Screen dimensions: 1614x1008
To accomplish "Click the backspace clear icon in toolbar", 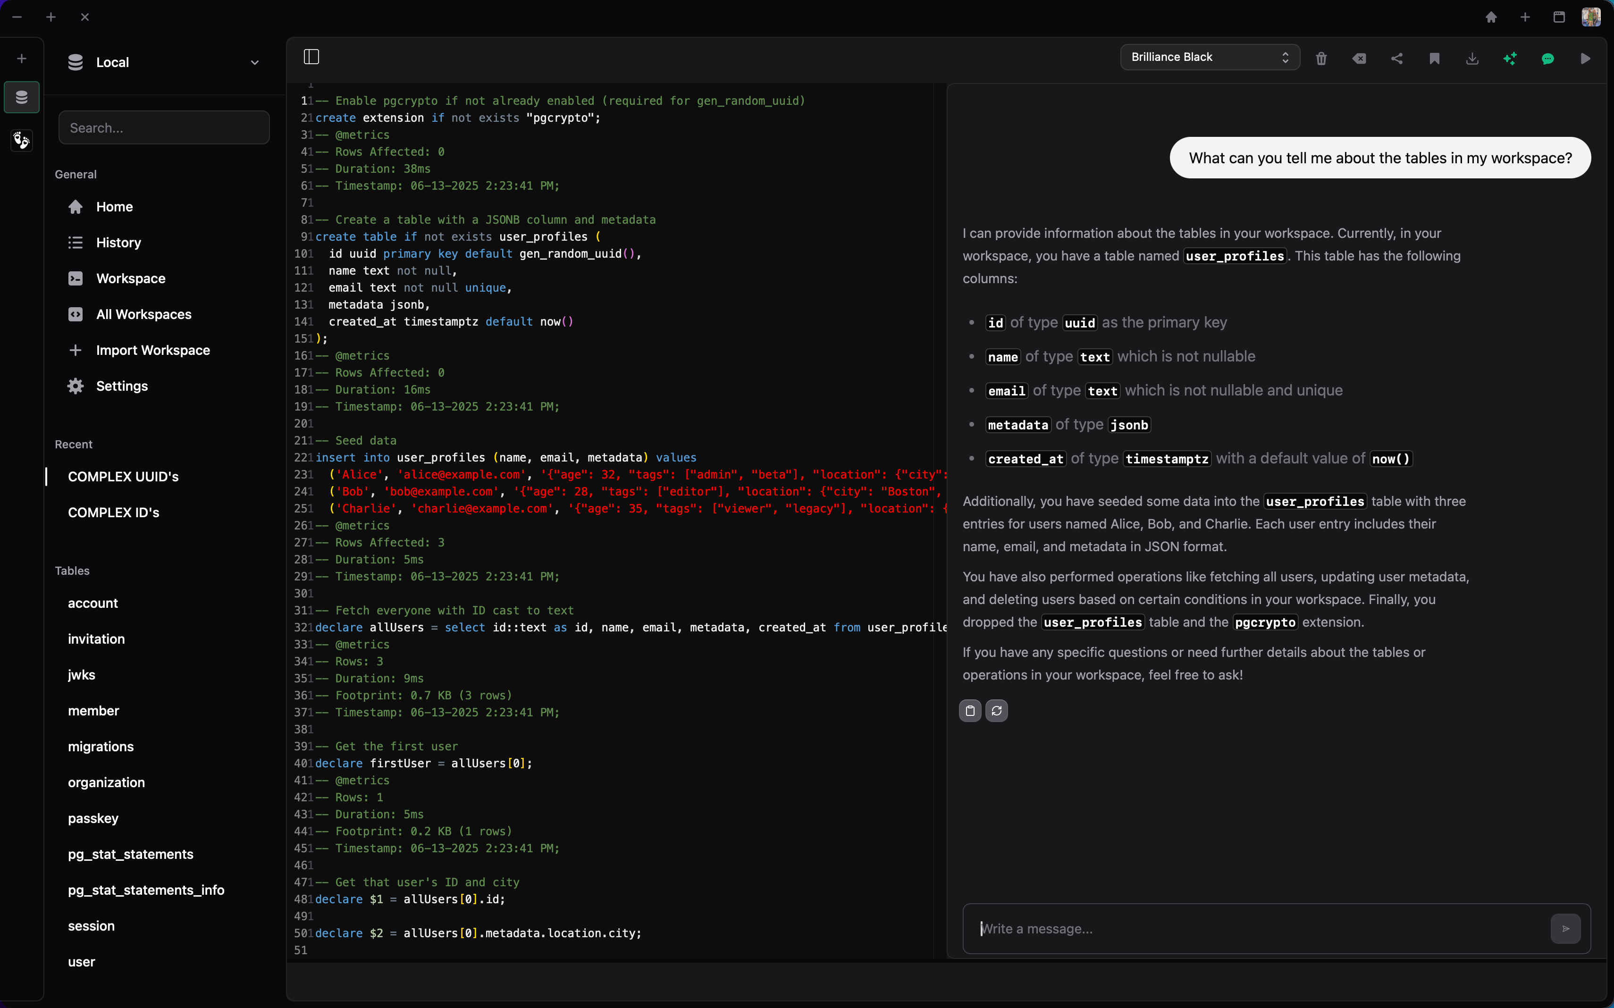I will (1359, 59).
